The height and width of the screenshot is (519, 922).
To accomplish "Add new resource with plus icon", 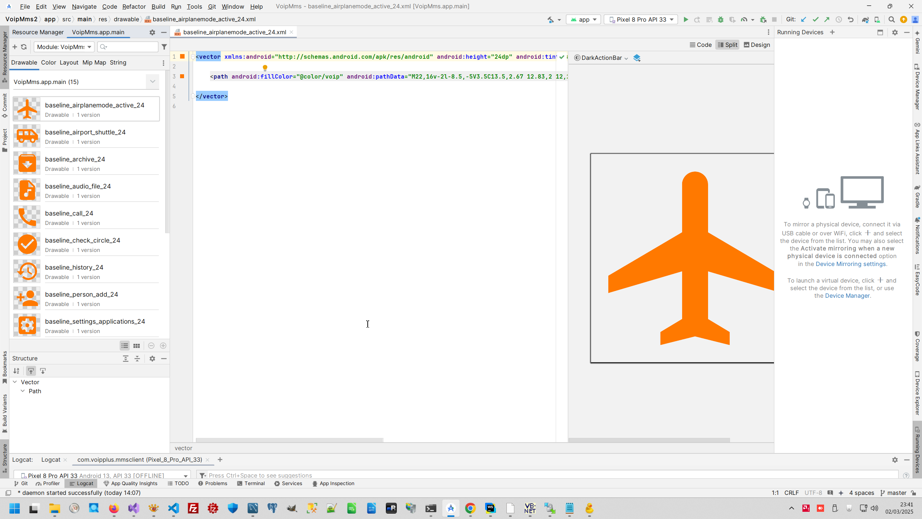I will coord(15,47).
